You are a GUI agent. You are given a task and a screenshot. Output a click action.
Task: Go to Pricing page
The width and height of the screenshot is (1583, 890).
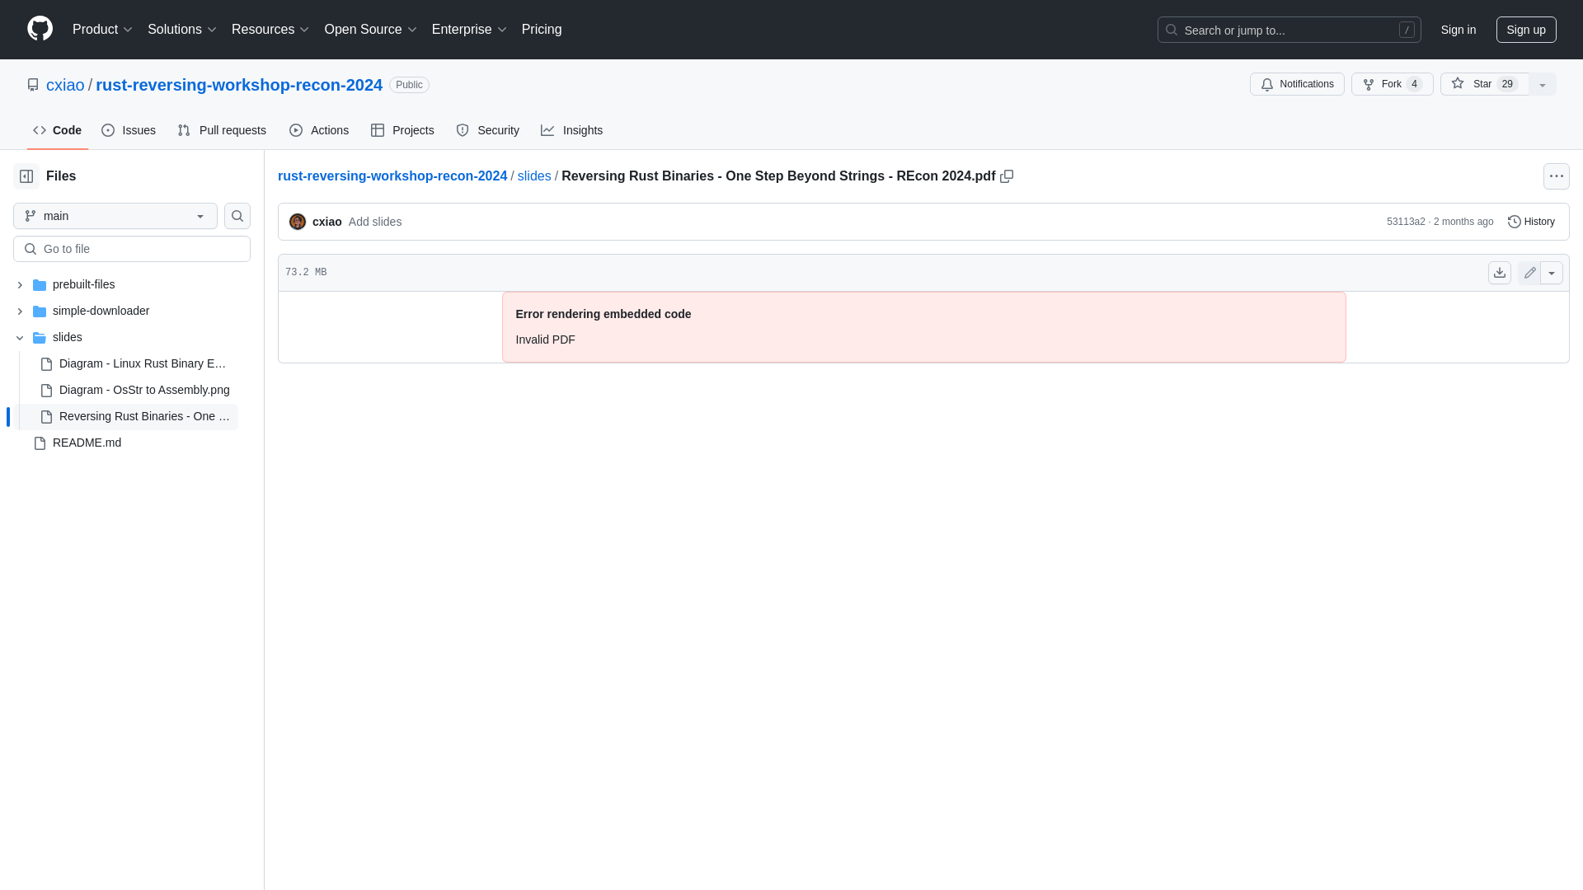[x=542, y=29]
